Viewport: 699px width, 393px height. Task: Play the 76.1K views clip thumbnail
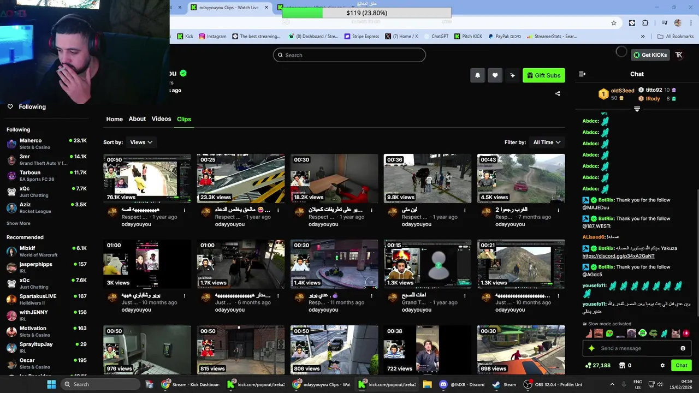pos(147,178)
